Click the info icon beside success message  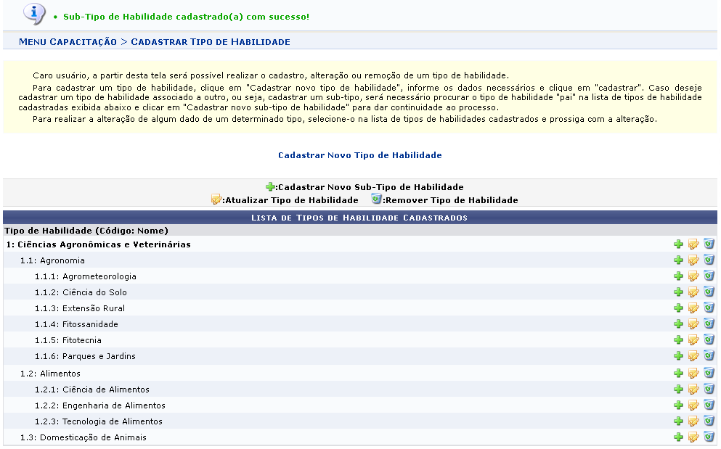pos(33,13)
